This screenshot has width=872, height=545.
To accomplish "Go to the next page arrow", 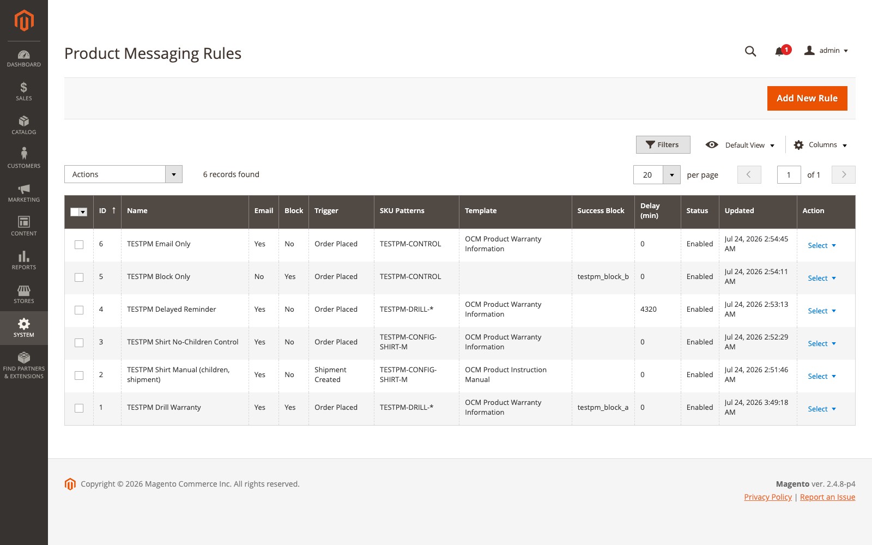I will (x=844, y=174).
